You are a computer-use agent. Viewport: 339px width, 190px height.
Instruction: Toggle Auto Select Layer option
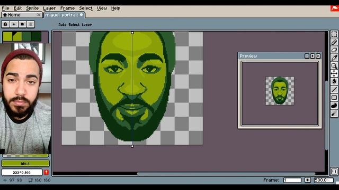(x=75, y=25)
